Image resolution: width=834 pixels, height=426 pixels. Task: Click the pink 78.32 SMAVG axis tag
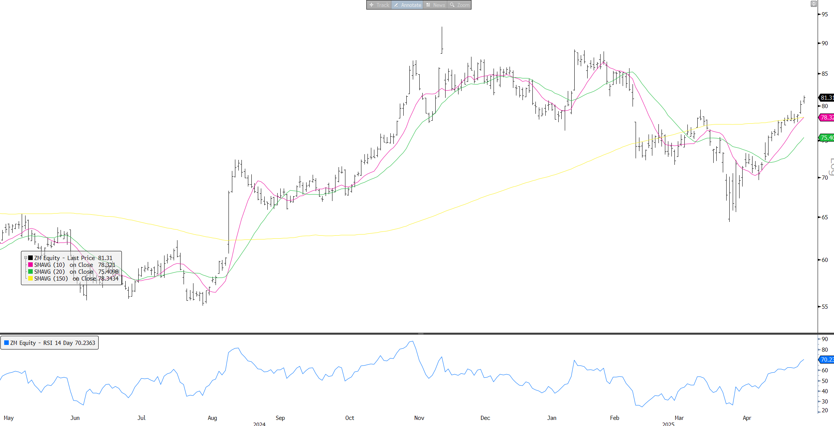[826, 117]
